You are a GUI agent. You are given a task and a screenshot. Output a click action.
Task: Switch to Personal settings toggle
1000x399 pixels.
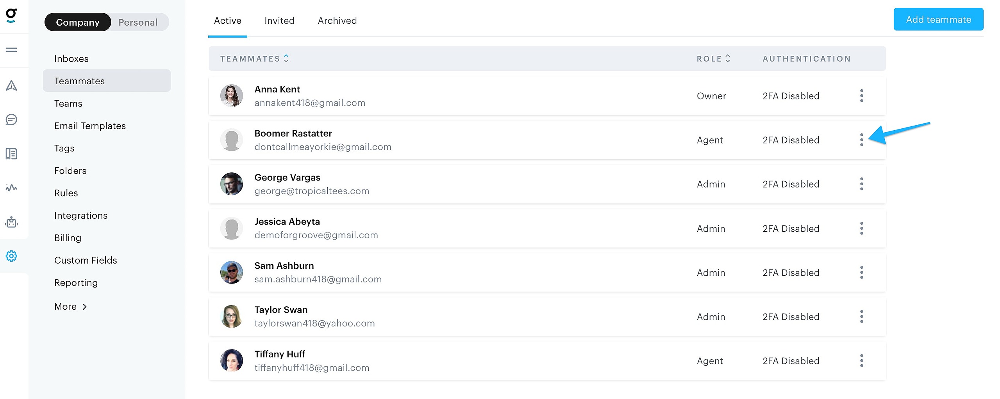tap(138, 22)
